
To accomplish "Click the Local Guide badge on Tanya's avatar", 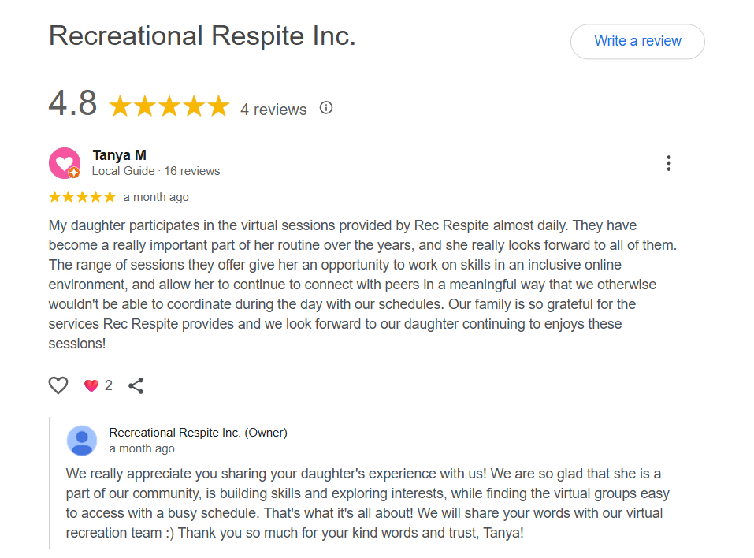I will point(72,173).
